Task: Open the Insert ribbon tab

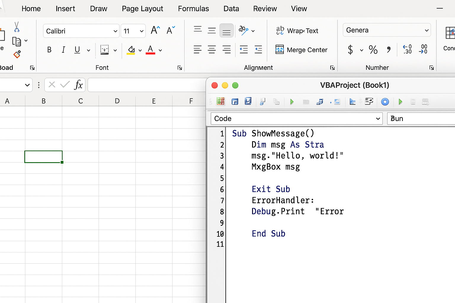Action: click(x=65, y=9)
